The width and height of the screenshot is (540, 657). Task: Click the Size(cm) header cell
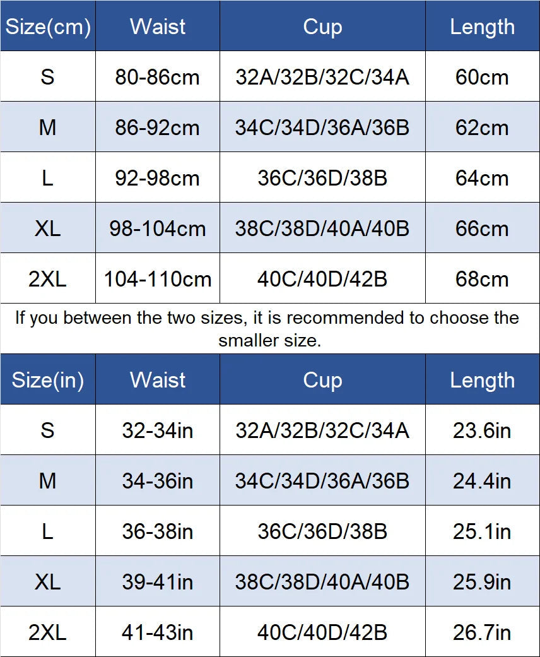coord(48,27)
